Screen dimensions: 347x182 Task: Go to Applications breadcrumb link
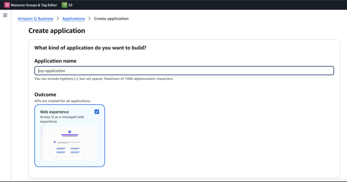pos(74,19)
